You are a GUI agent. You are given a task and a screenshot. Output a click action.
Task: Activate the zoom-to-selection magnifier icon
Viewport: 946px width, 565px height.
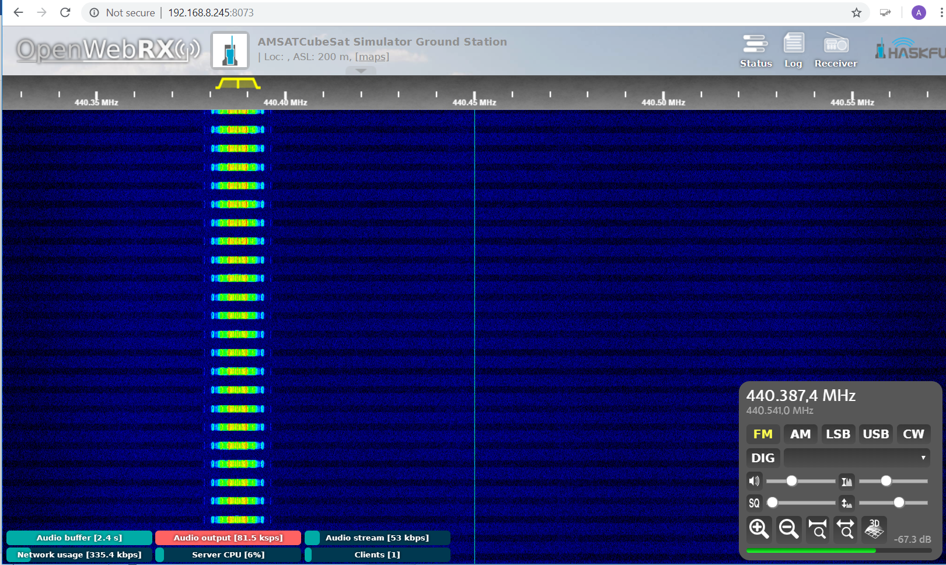click(817, 529)
